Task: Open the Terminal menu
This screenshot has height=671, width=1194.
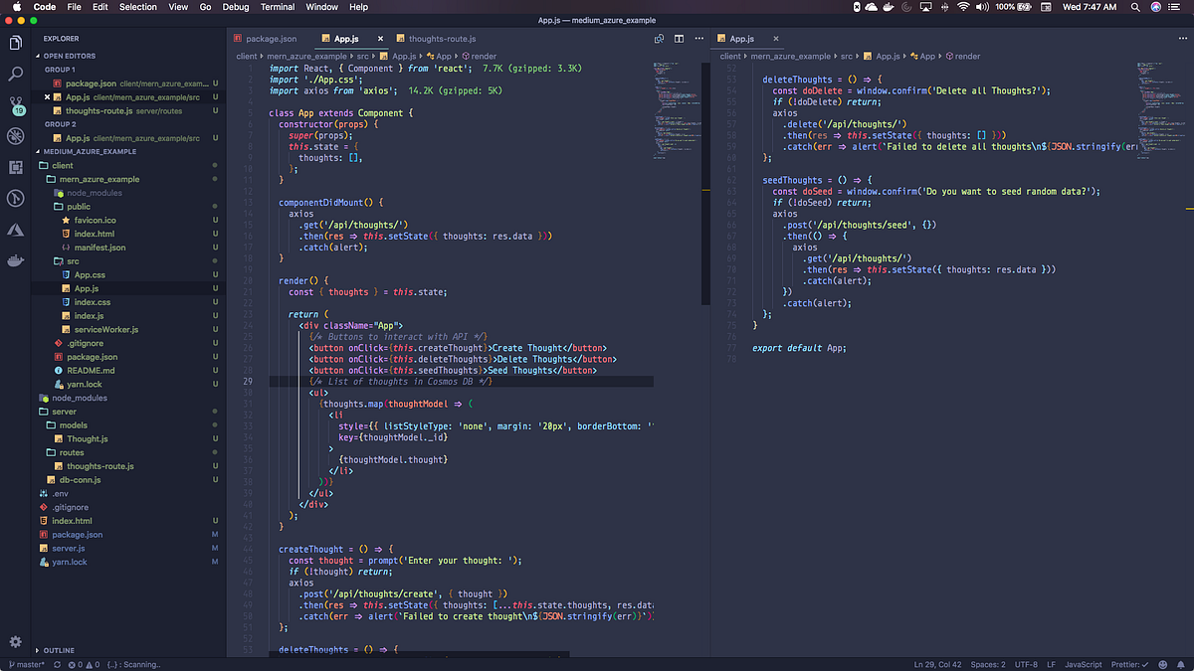Action: [x=277, y=7]
